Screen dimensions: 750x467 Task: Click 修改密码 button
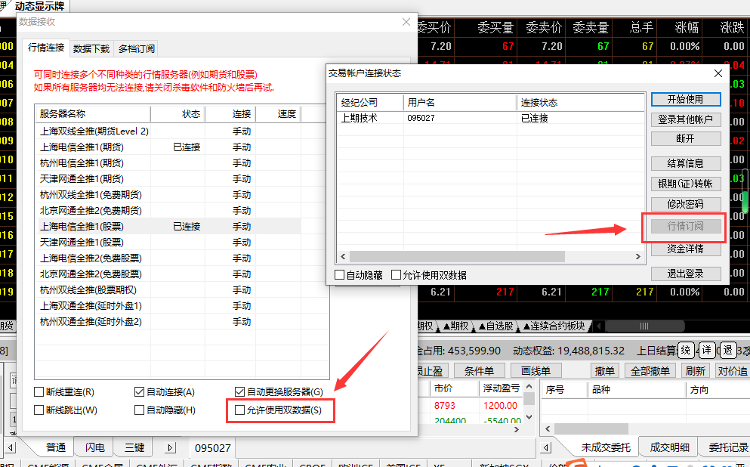click(x=686, y=204)
